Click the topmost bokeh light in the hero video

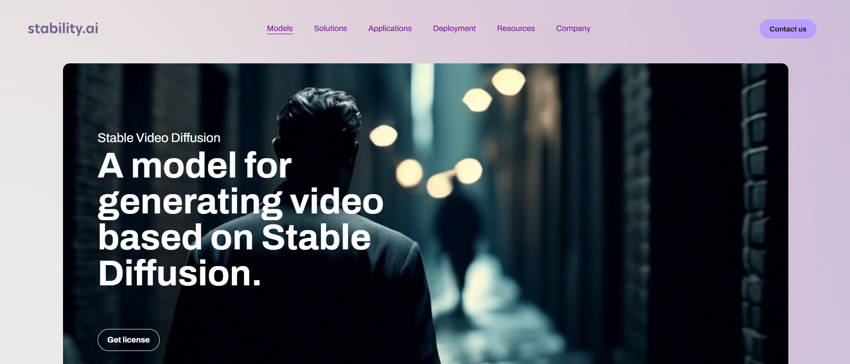tap(508, 82)
